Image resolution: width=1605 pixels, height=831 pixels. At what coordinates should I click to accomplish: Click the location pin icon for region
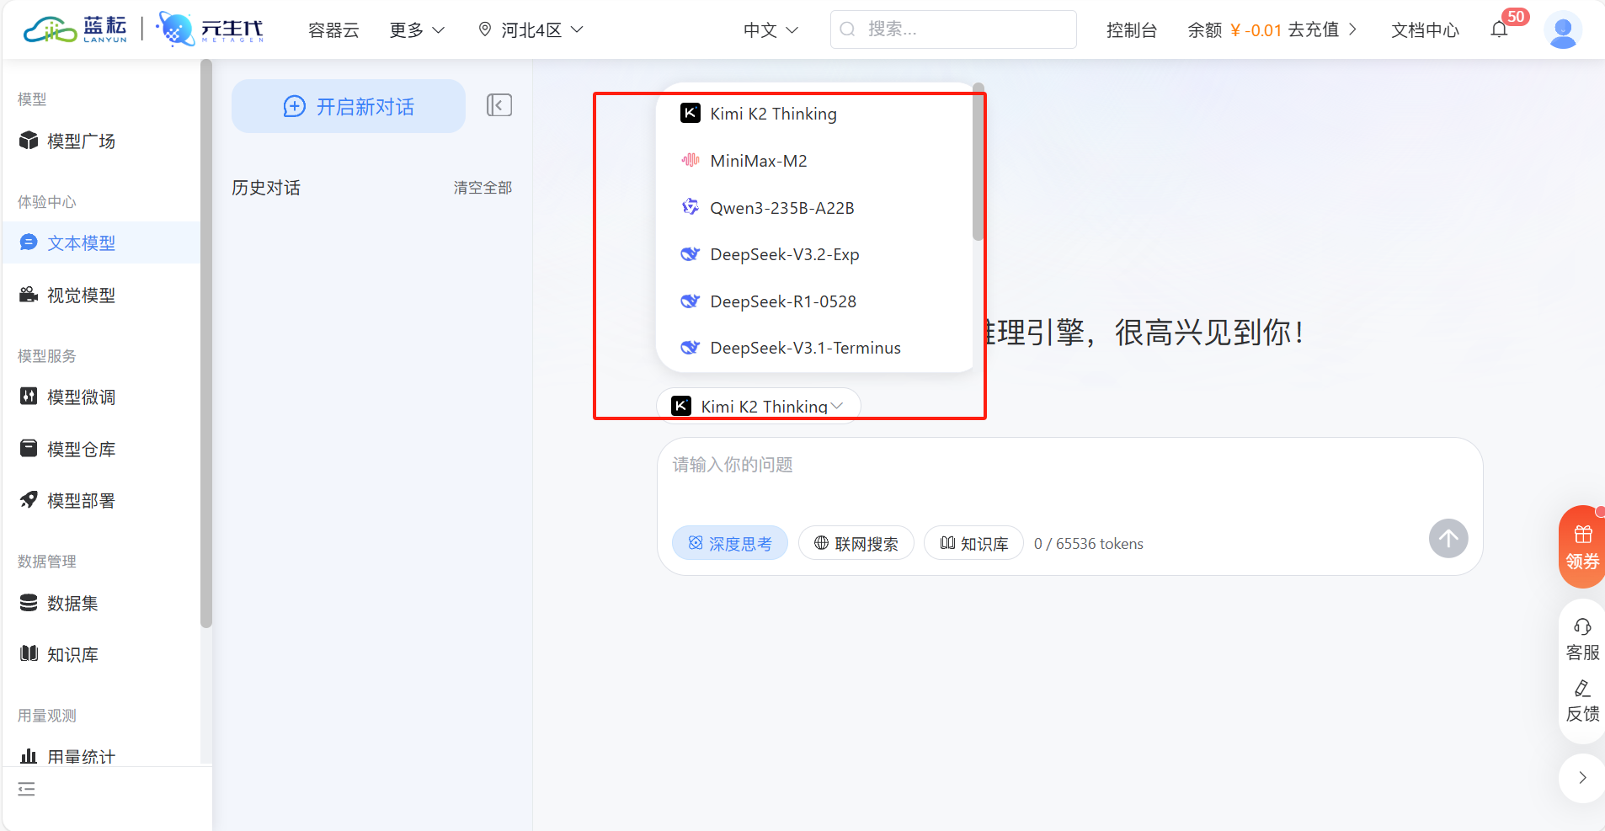coord(485,29)
